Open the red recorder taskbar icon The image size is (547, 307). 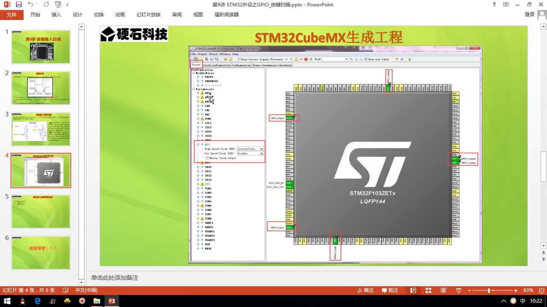pyautogui.click(x=82, y=301)
